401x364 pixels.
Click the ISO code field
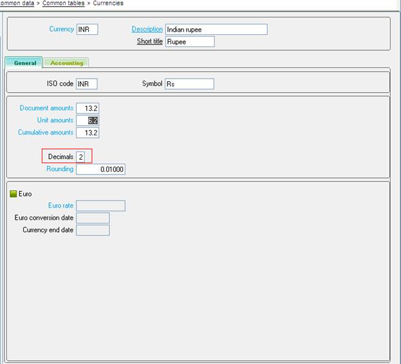(87, 84)
